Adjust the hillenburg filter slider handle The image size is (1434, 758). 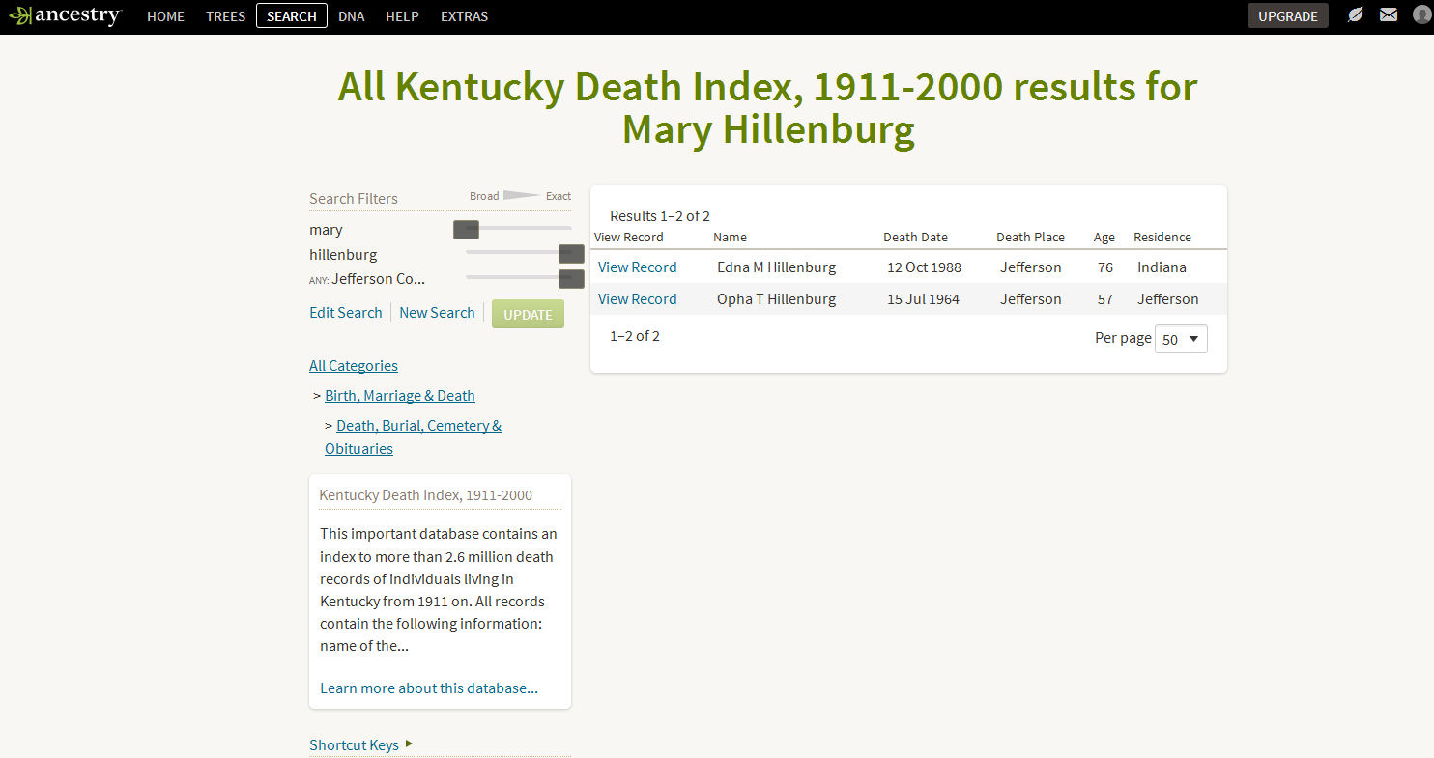[x=571, y=254]
